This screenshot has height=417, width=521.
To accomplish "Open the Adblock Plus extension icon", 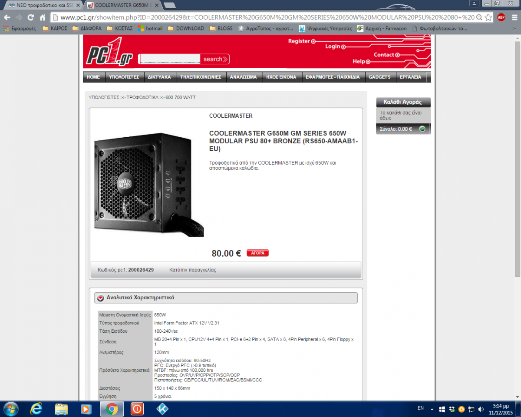I will (x=501, y=17).
